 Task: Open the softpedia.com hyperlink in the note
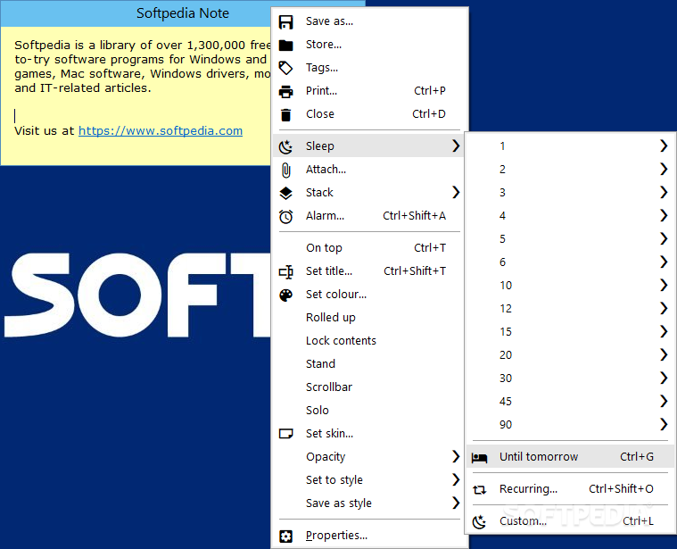coord(161,131)
